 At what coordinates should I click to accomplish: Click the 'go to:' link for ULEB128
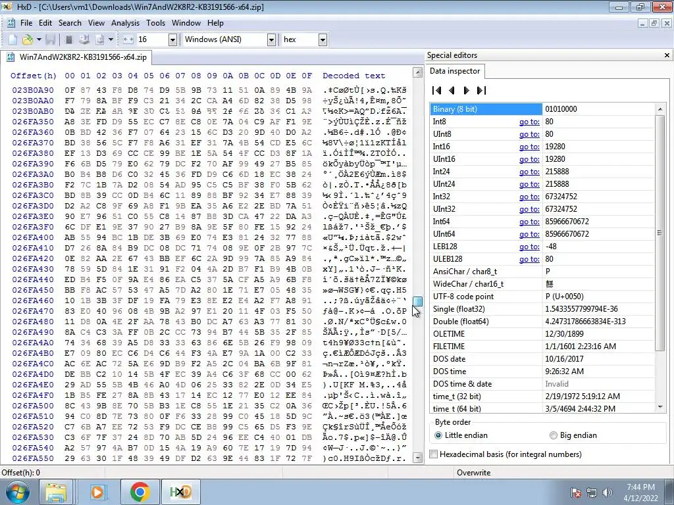[x=529, y=259]
